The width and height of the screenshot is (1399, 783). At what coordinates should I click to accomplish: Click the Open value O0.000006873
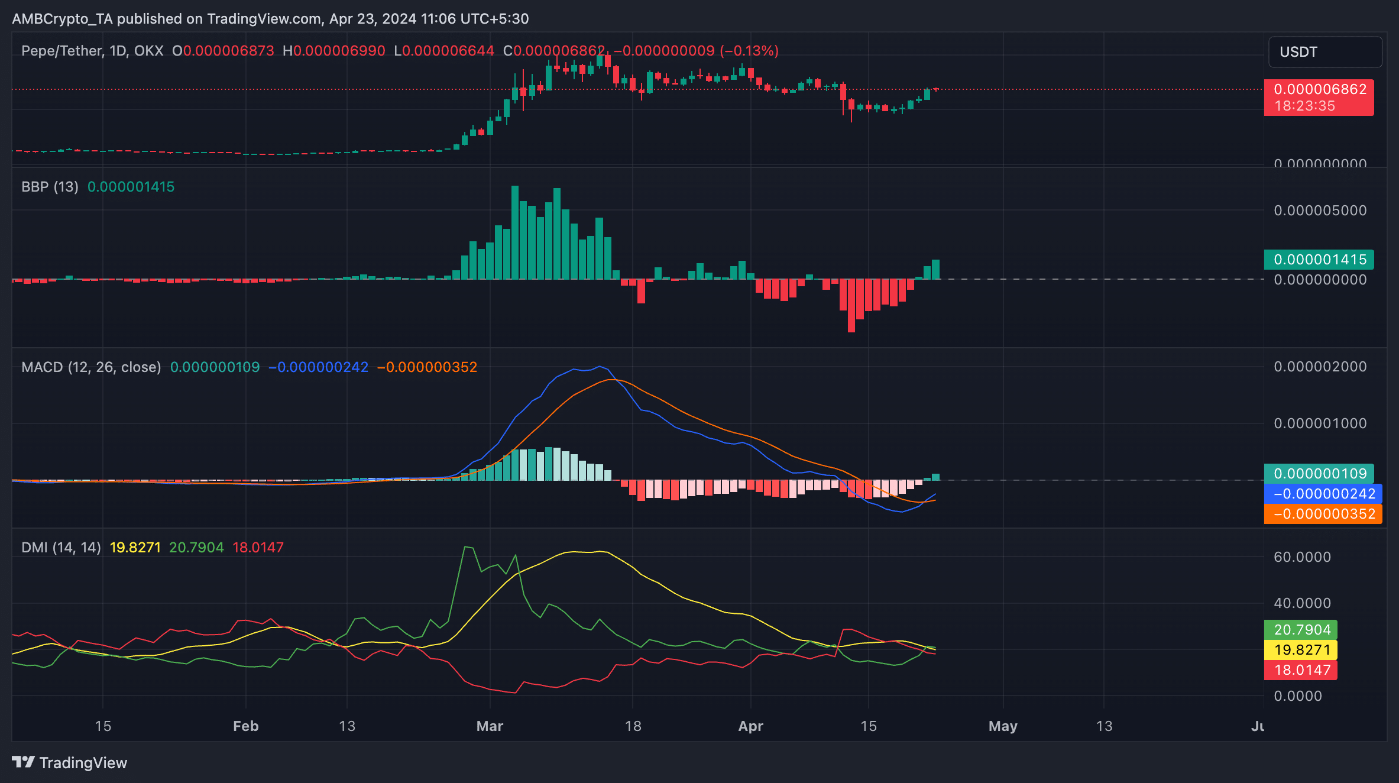pos(223,51)
